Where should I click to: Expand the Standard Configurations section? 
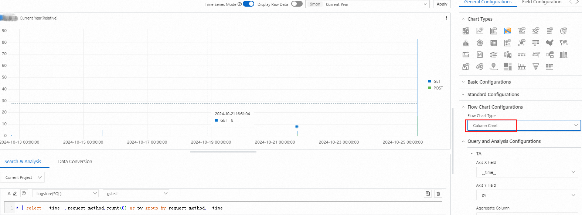tap(463, 95)
